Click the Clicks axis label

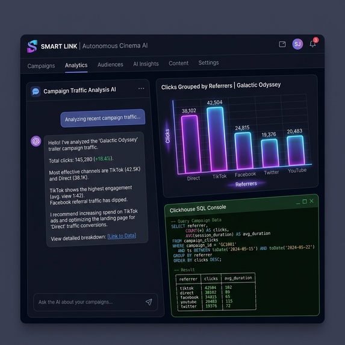tap(167, 136)
